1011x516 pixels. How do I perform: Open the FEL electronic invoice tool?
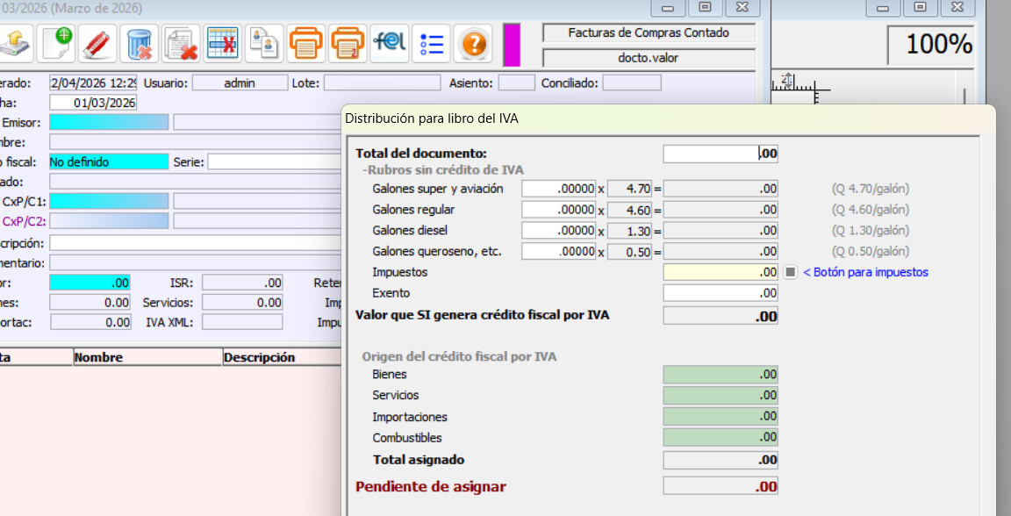tap(389, 42)
